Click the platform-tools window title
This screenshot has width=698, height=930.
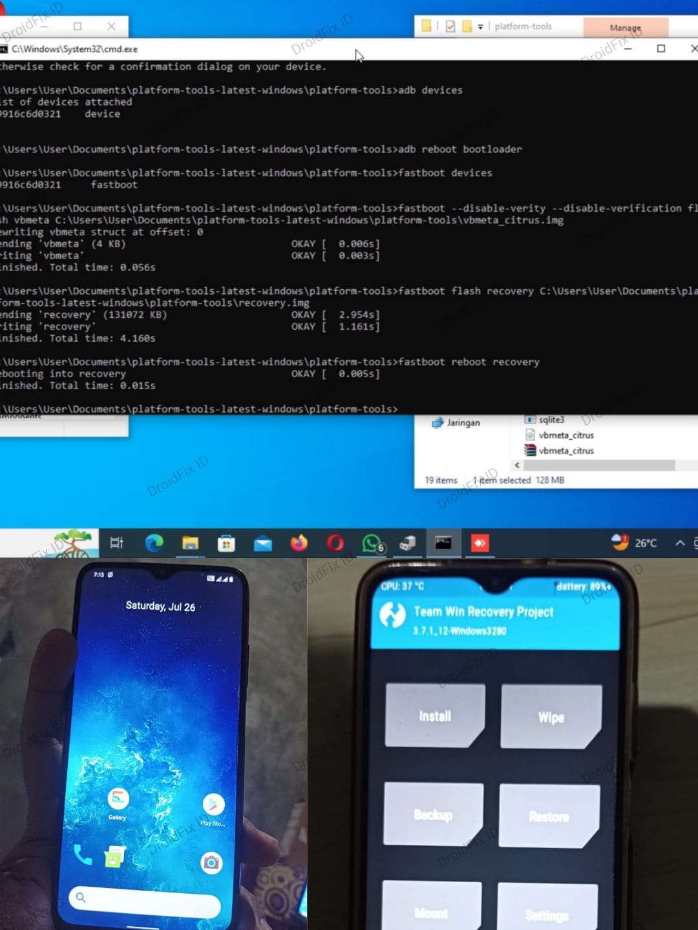(523, 26)
